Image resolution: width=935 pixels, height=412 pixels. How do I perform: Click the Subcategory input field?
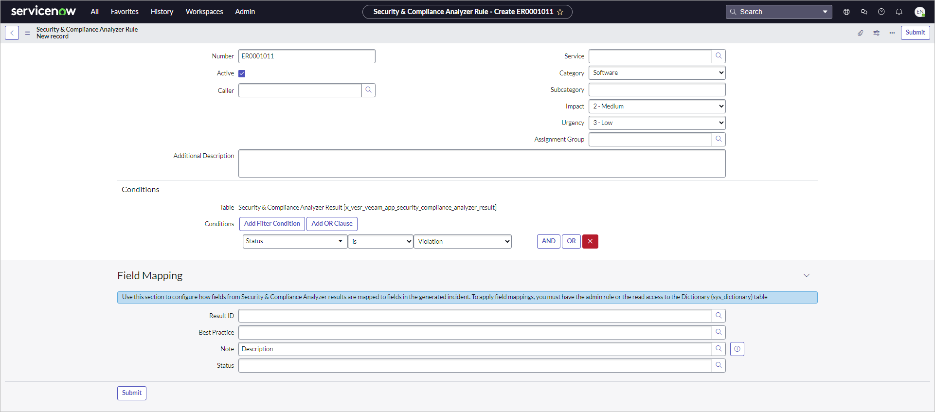click(657, 90)
